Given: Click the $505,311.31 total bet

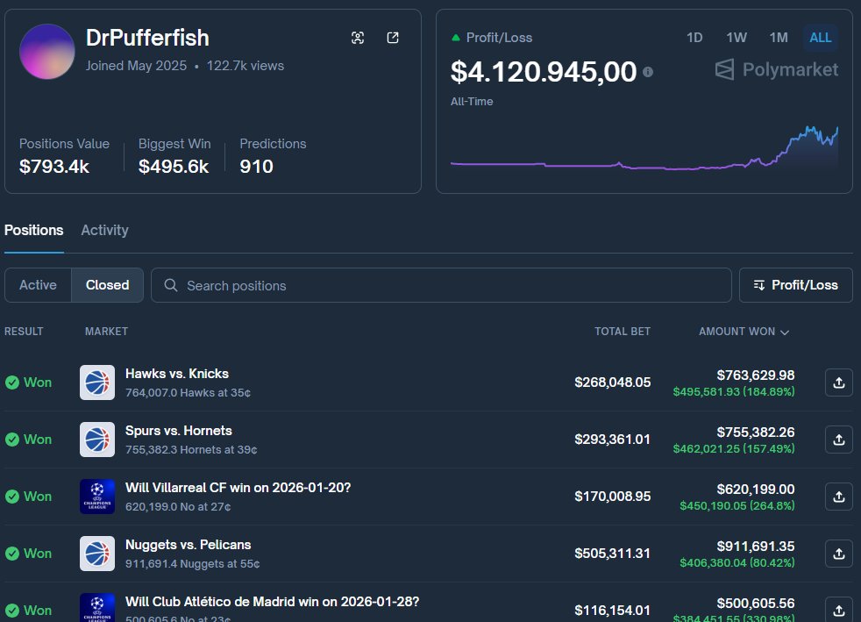Looking at the screenshot, I should (x=612, y=554).
